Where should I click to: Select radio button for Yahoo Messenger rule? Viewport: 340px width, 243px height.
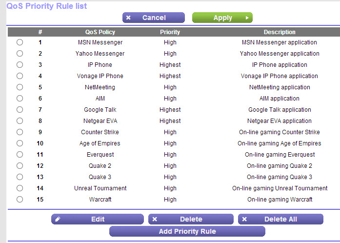pos(20,53)
